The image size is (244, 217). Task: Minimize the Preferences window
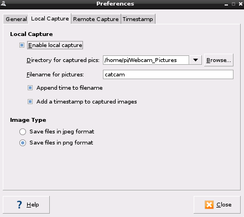[x=226, y=4]
